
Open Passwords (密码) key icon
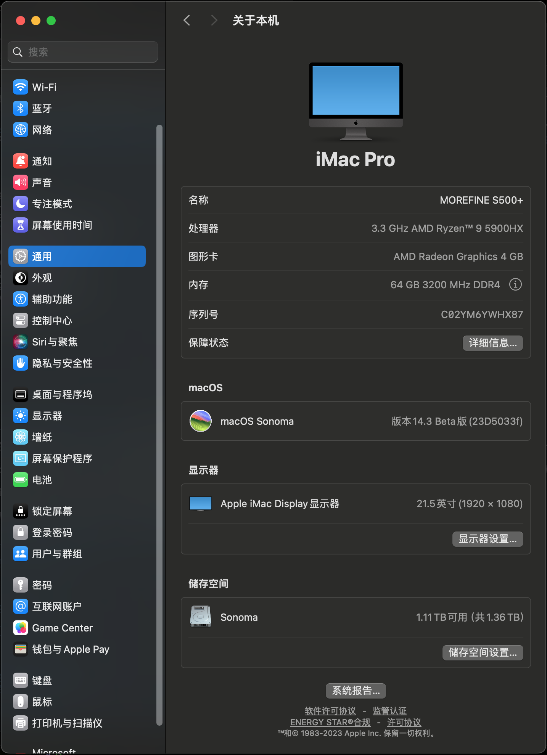coord(21,585)
